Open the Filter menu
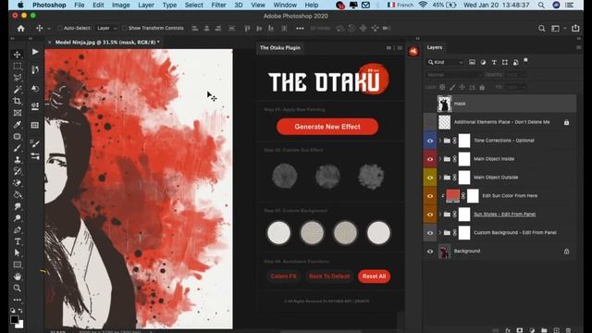The image size is (592, 333). pos(218,5)
